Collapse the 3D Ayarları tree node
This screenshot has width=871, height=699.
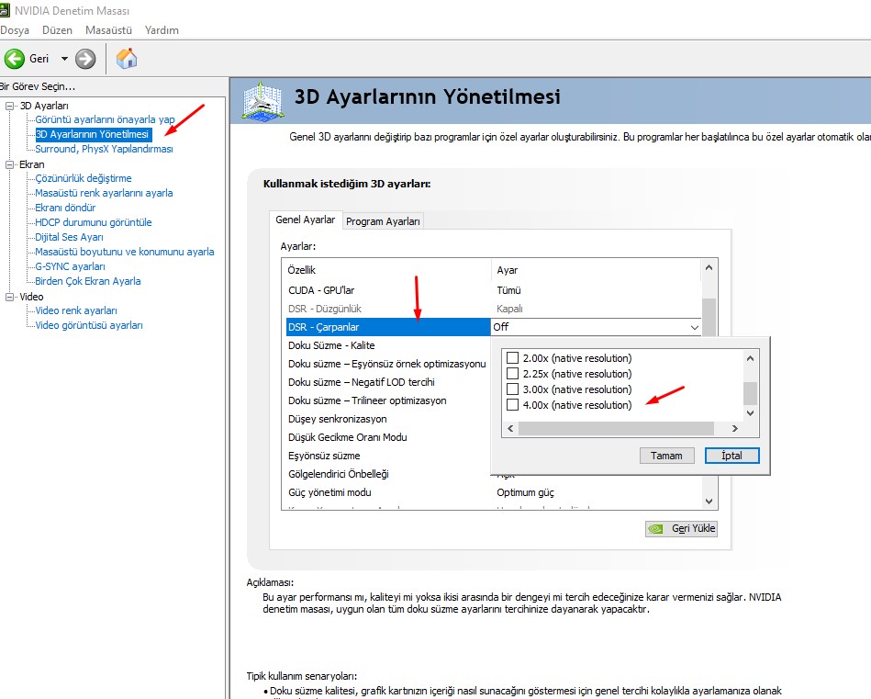tap(9, 106)
